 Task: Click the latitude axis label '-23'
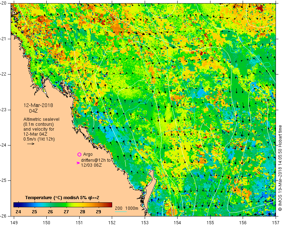4,110
